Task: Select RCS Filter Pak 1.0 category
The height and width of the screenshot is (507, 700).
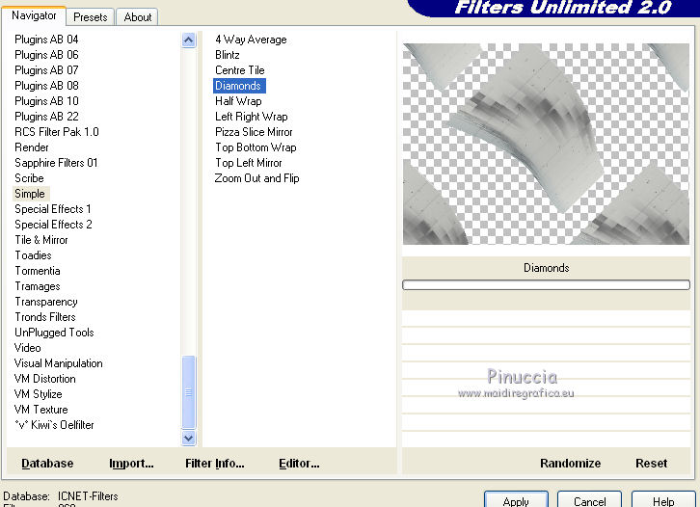Action: tap(57, 132)
